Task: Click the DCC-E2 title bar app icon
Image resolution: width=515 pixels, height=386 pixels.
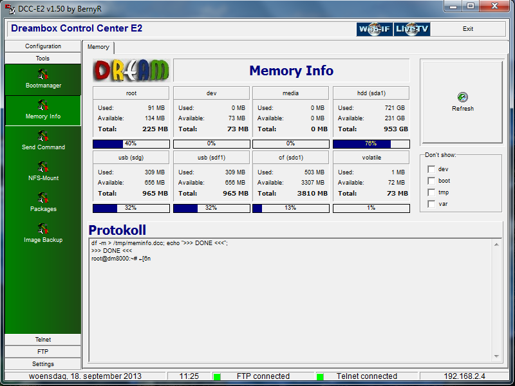Action: pos(10,8)
